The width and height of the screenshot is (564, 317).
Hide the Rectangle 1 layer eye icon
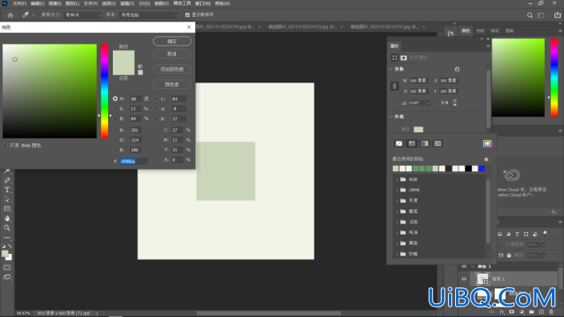tap(464, 279)
